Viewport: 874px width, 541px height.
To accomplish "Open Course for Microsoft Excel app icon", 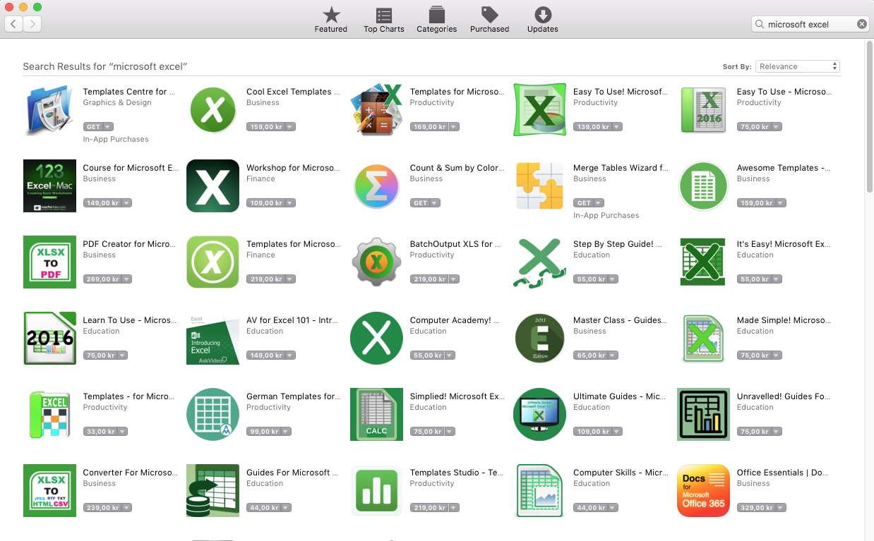I will (x=49, y=186).
